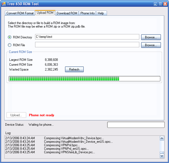Click the Phone not ready warning text
The height and width of the screenshot is (163, 169).
coord(42,115)
